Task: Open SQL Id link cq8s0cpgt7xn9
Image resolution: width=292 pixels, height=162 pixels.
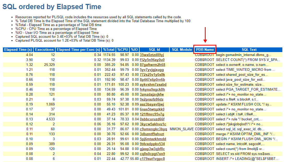Action: [x=152, y=154]
